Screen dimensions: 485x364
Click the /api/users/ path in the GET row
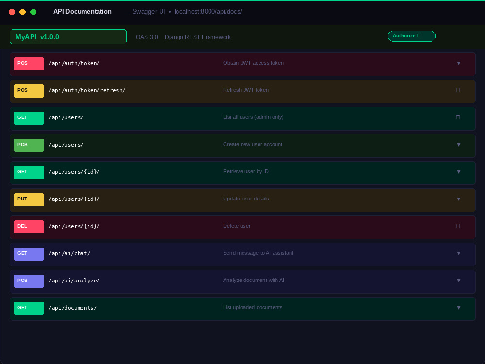[x=66, y=117]
